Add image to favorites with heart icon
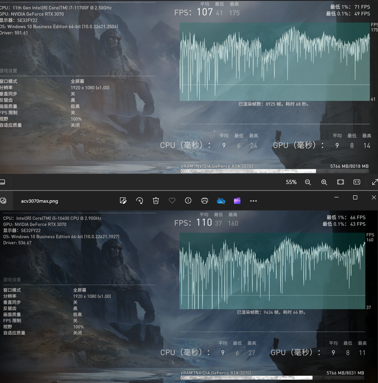Screen dimensions: 378x383 pos(172,201)
